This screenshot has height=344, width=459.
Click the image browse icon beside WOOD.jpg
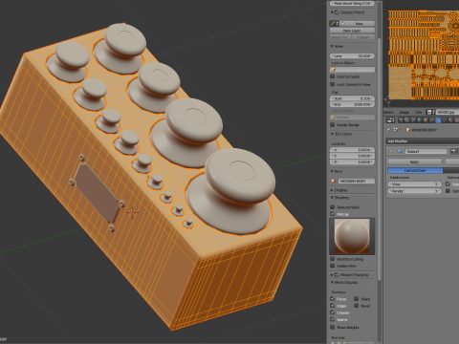430,112
